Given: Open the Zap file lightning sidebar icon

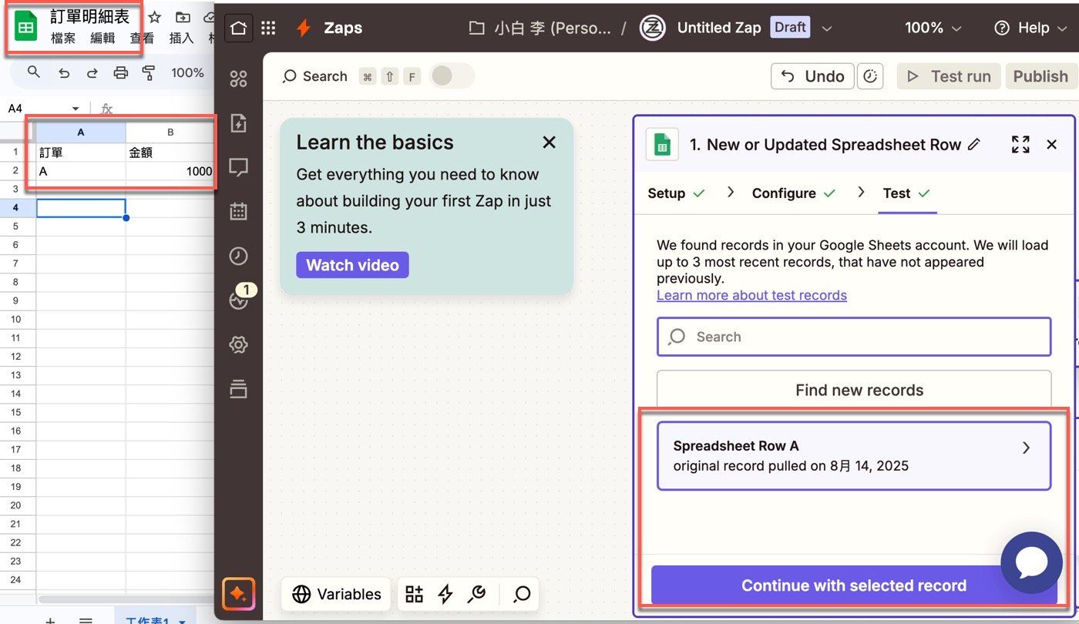Looking at the screenshot, I should click(238, 123).
